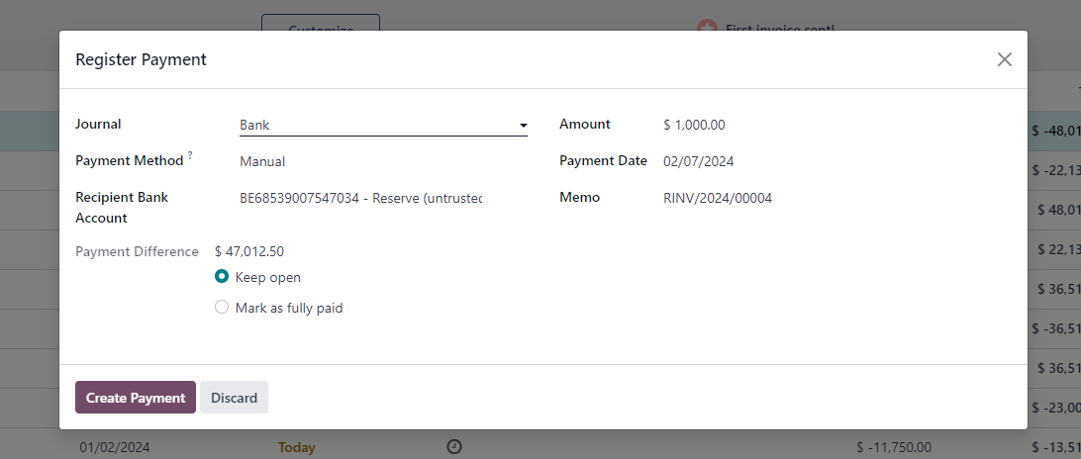Image resolution: width=1081 pixels, height=459 pixels.
Task: Open the Journal dropdown showing Bank
Action: 383,126
